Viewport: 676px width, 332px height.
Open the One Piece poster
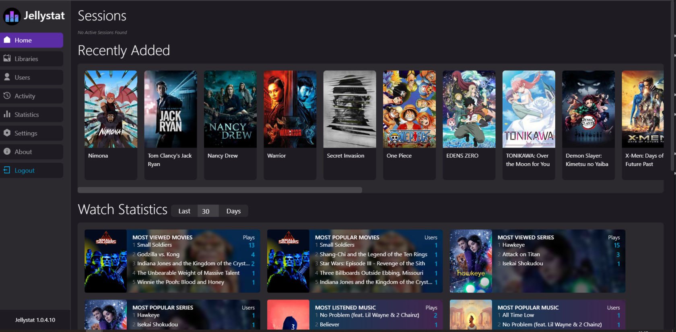409,109
